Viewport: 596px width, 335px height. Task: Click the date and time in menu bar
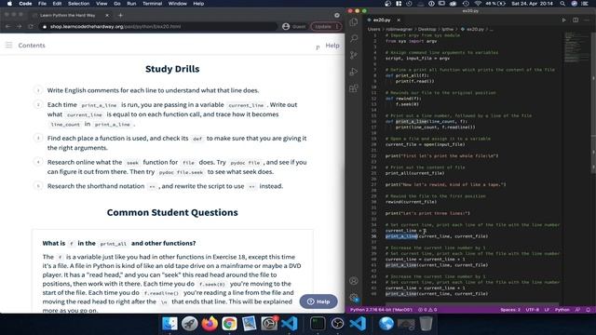(532, 4)
